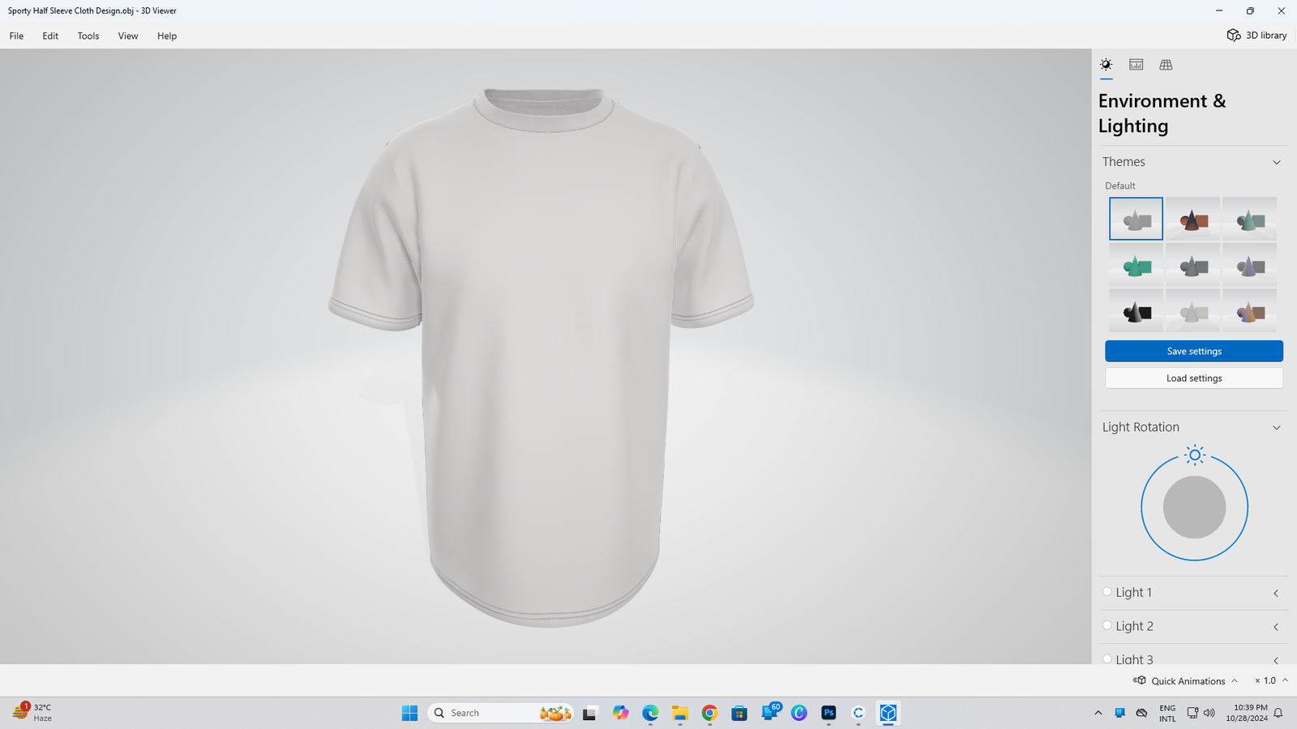
Task: Click the ENG INTL language indicator
Action: point(1167,713)
